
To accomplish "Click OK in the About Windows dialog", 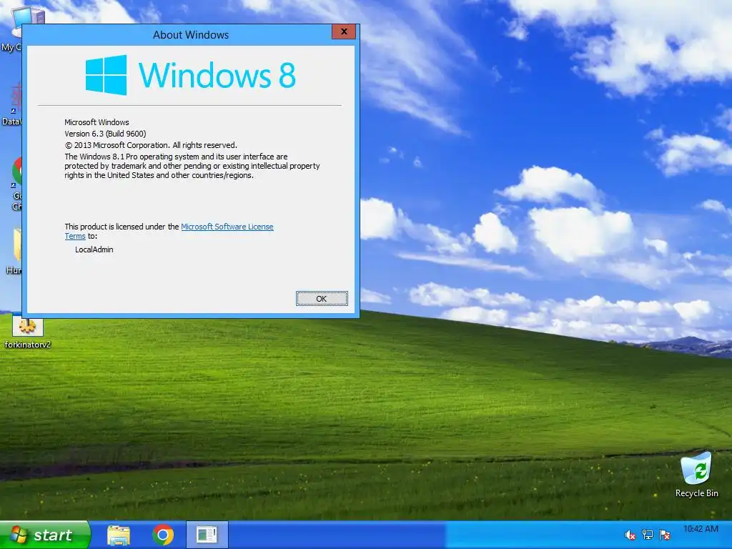I will (x=322, y=299).
